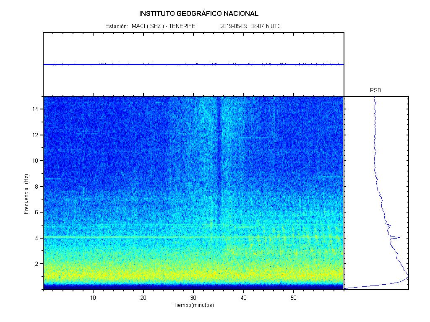Click the dark vertical stripe near minute 35

coord(219,159)
